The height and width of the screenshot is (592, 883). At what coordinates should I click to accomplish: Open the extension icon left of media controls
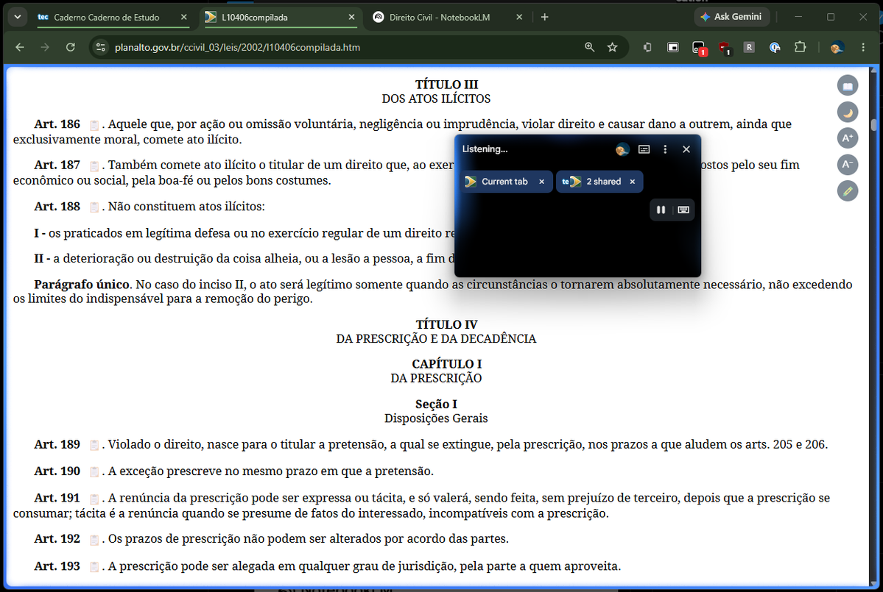[647, 47]
